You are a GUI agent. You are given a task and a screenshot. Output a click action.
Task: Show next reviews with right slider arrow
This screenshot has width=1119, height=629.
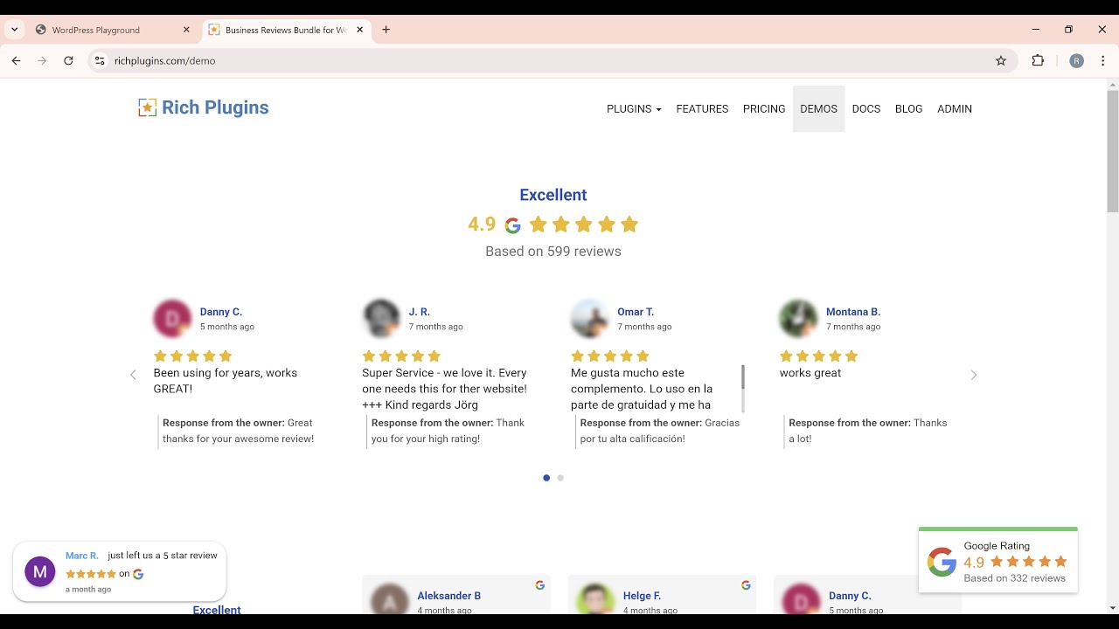974,375
